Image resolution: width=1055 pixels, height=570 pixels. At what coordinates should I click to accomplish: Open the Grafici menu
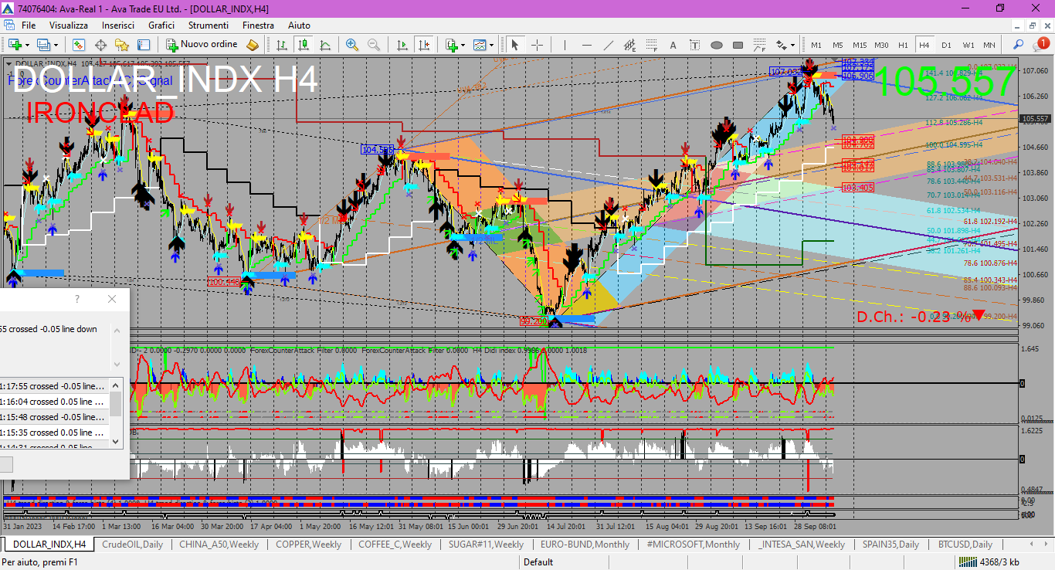pos(161,25)
